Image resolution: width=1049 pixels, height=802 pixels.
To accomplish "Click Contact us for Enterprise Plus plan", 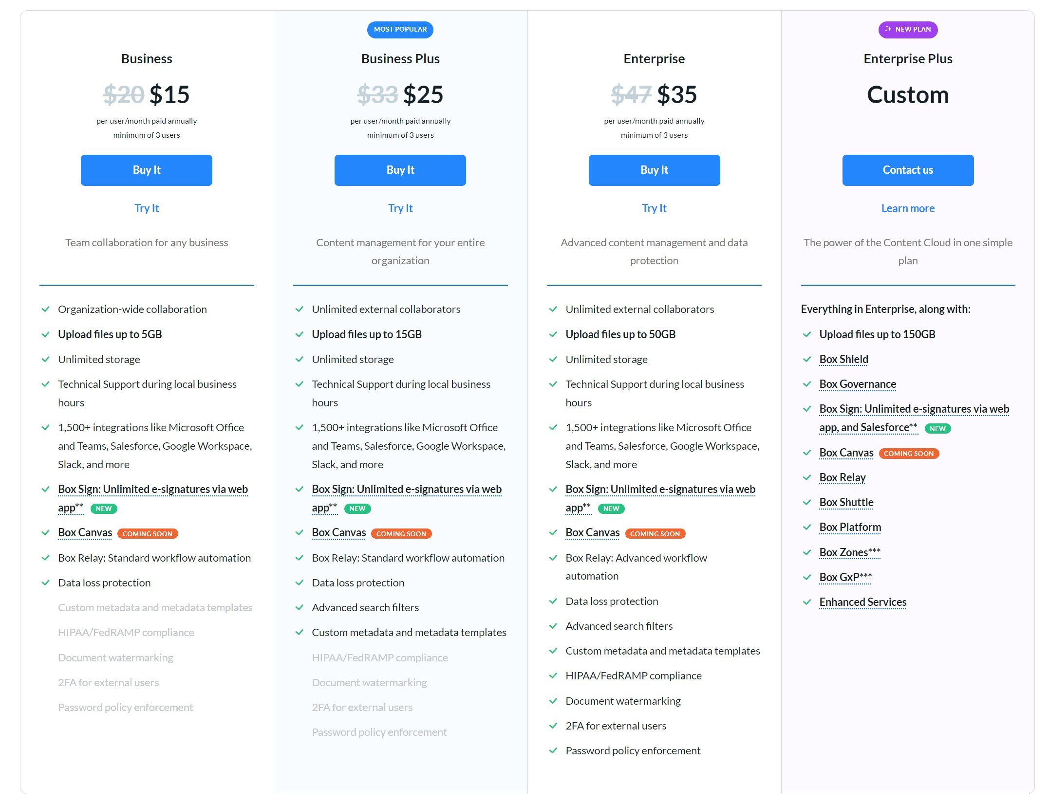I will (x=907, y=169).
